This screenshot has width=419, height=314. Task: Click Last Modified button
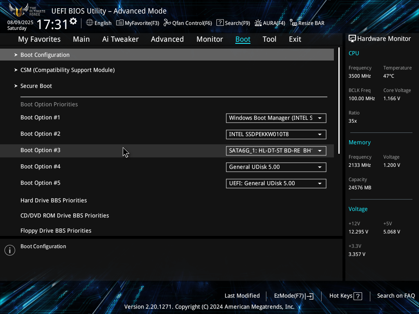(x=242, y=296)
